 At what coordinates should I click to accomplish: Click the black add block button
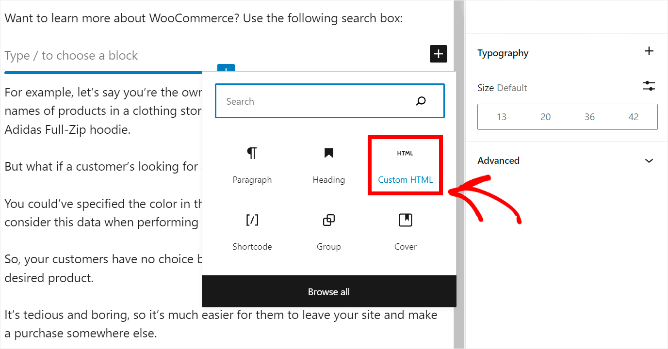point(439,54)
